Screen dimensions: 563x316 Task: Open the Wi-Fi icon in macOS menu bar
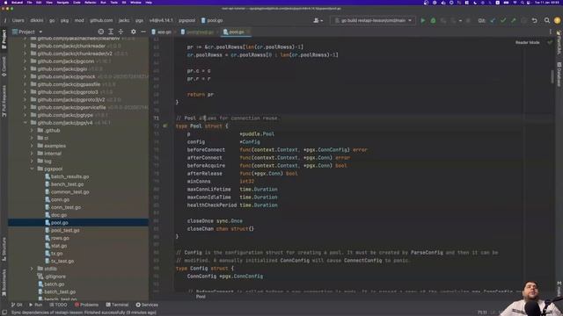click(515, 3)
